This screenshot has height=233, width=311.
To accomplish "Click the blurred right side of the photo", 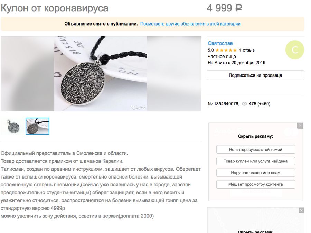I will pos(174,73).
